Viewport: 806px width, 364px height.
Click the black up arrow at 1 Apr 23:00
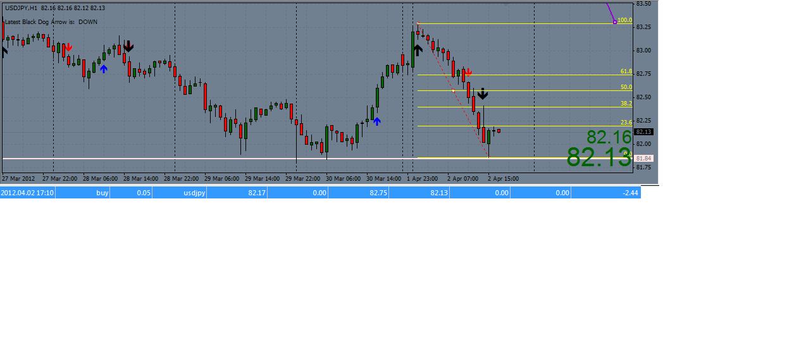point(418,50)
